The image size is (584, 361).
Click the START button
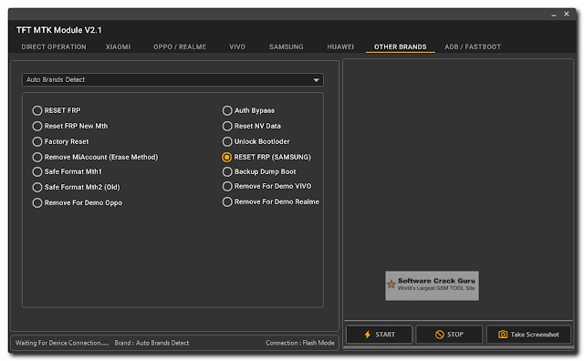coord(380,335)
